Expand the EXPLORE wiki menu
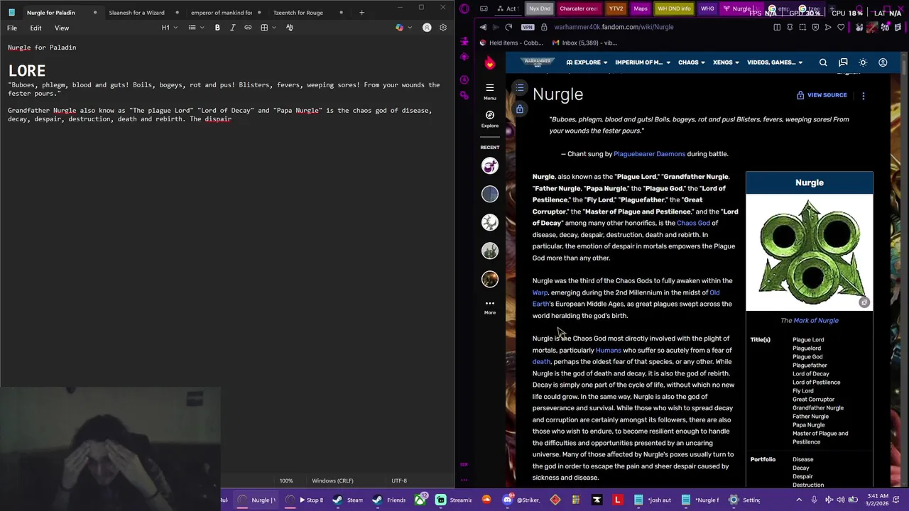Screen dimensions: 909x511 [x=587, y=62]
